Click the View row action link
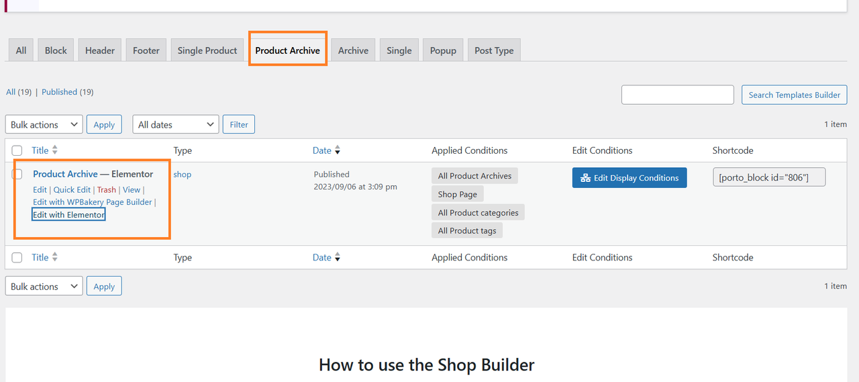Screen dimensions: 859x382 point(132,190)
